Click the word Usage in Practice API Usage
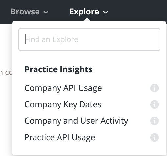 (x=83, y=138)
